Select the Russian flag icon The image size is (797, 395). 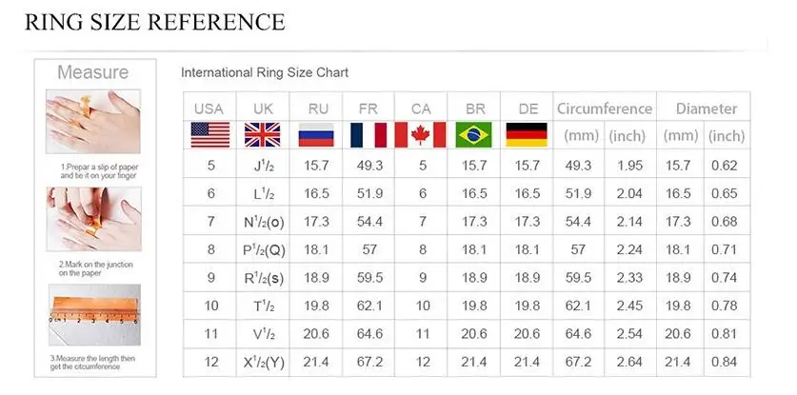[316, 135]
